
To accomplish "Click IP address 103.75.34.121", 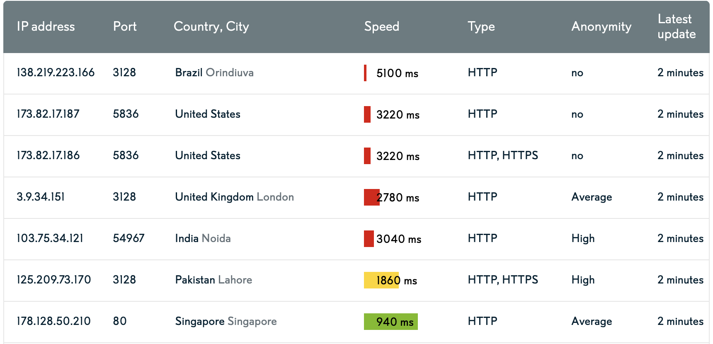I will click(50, 238).
